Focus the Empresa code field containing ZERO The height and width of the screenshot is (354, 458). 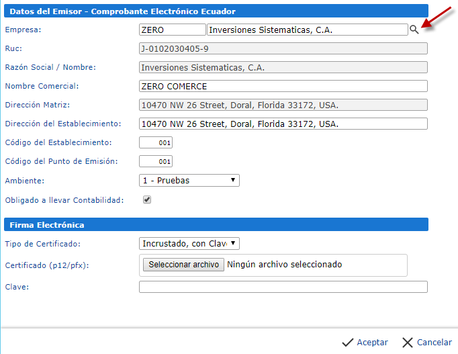[172, 30]
